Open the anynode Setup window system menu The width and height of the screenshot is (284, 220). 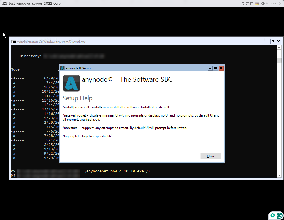point(62,68)
